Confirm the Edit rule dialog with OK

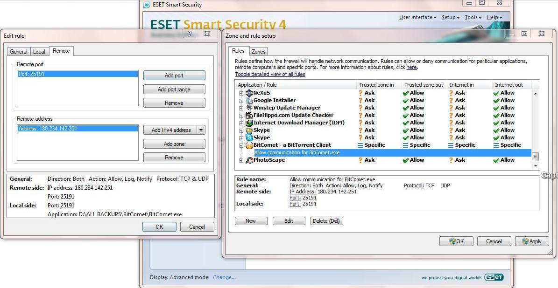(159, 226)
